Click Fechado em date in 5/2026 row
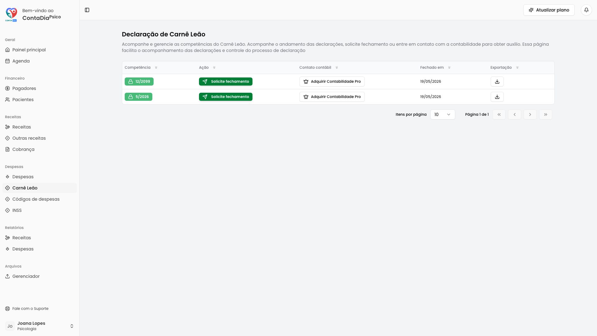Viewport: 597px width, 336px height. pyautogui.click(x=430, y=97)
